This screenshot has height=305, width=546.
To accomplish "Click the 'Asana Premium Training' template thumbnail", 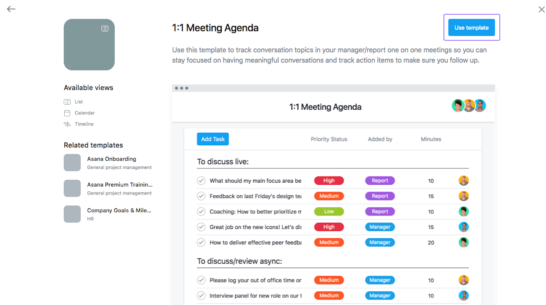I will point(72,188).
